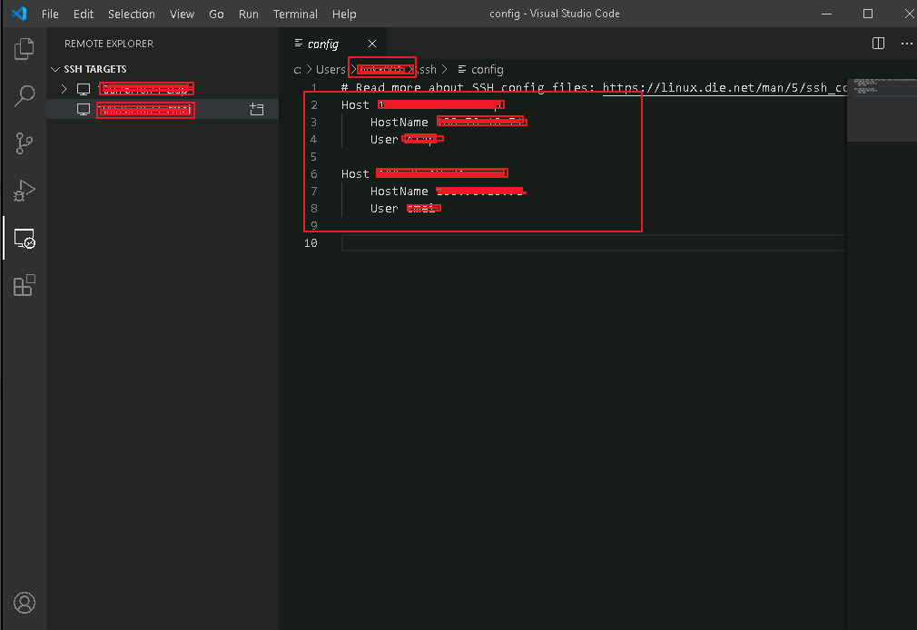Open the Run menu
The height and width of the screenshot is (630, 917).
pyautogui.click(x=249, y=14)
